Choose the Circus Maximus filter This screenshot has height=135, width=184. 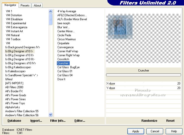coord(66,39)
